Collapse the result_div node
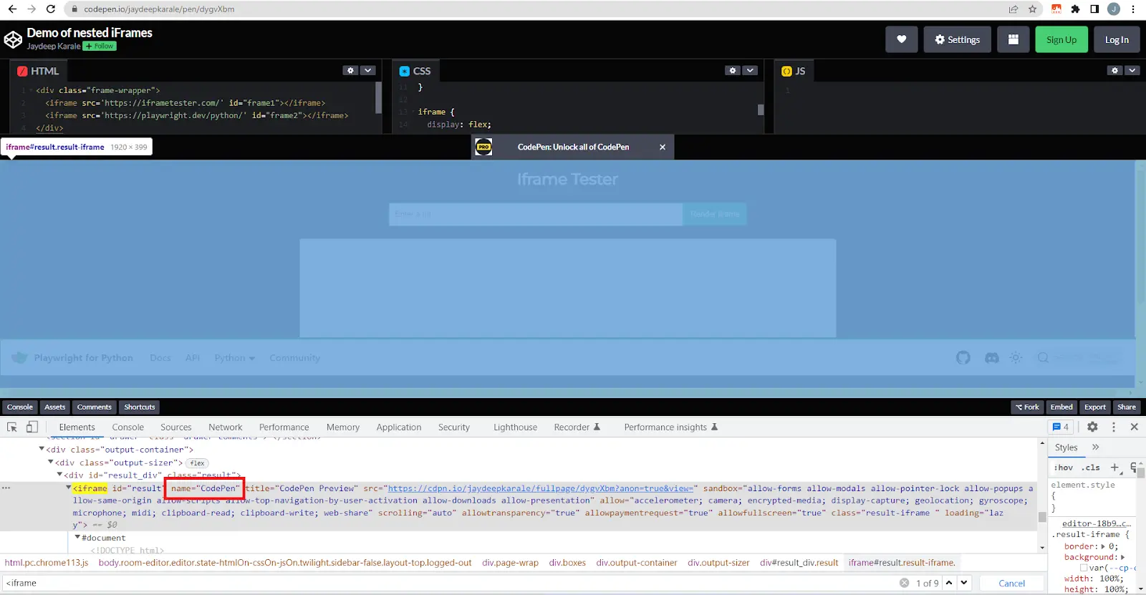Viewport: 1146px width, 595px height. [x=59, y=474]
